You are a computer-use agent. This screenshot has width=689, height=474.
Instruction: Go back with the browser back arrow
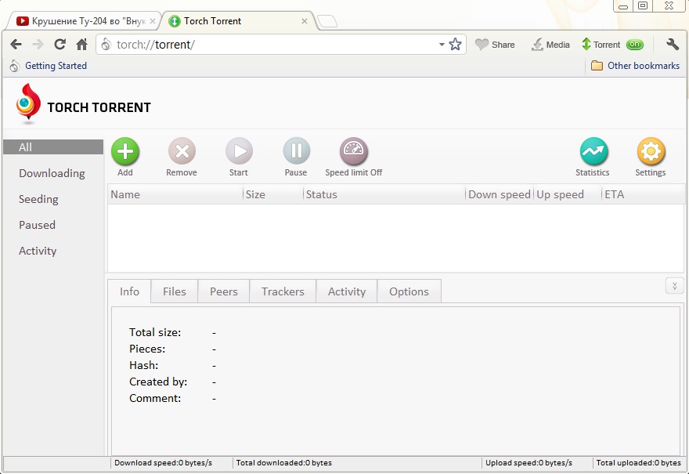[16, 44]
